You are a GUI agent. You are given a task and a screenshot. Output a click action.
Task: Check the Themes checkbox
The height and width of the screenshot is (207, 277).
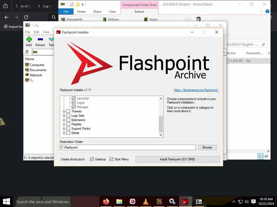point(68,111)
